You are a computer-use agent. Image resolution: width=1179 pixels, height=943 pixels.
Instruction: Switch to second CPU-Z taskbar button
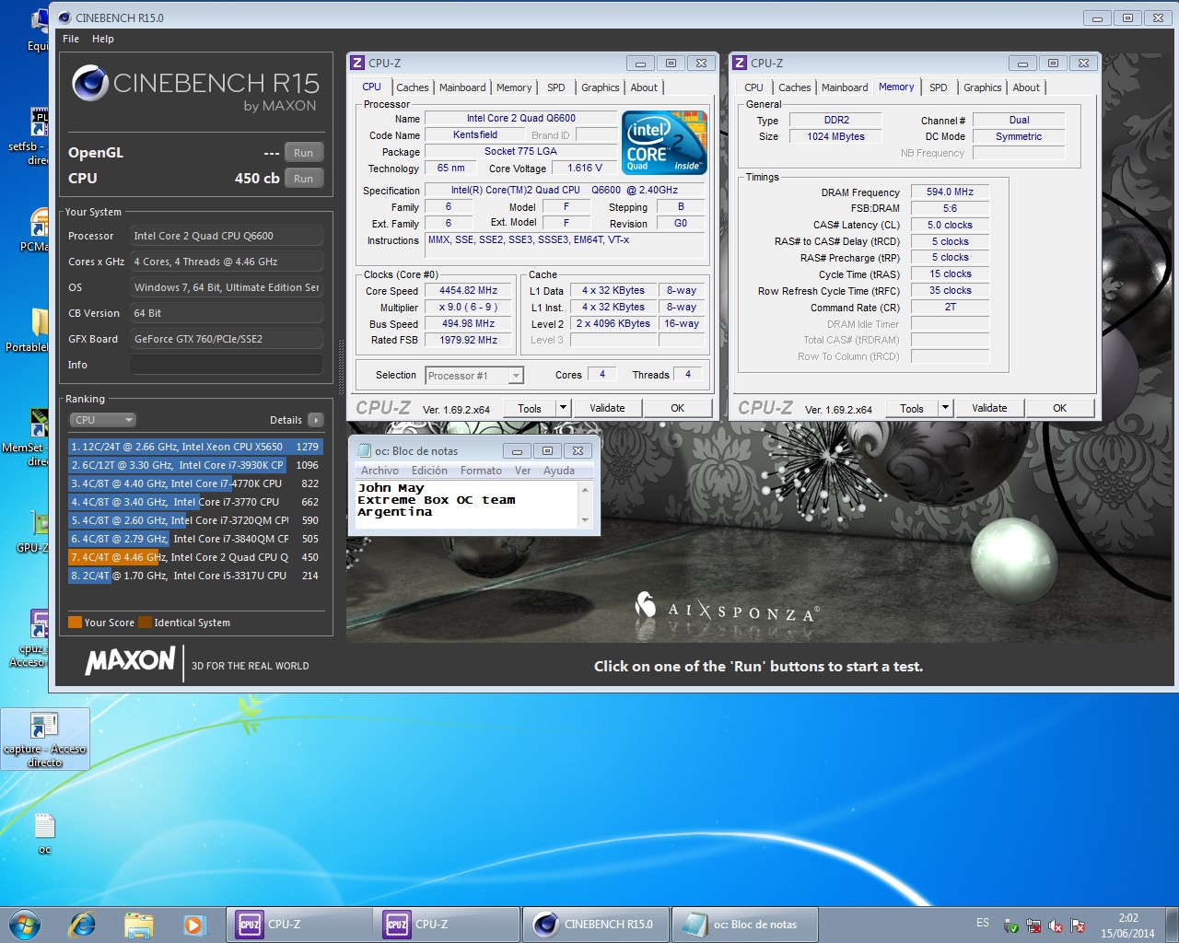coord(448,924)
